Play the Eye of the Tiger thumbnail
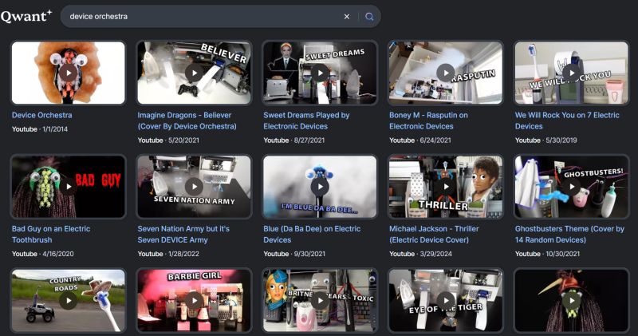This screenshot has width=638, height=336. [446, 301]
